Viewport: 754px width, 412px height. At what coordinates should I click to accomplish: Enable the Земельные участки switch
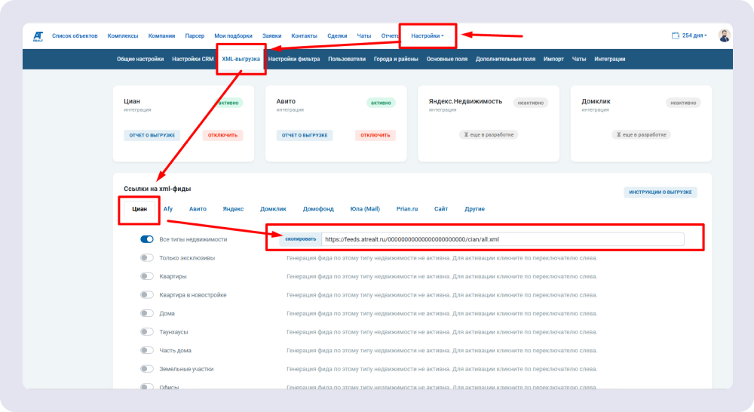coord(147,369)
